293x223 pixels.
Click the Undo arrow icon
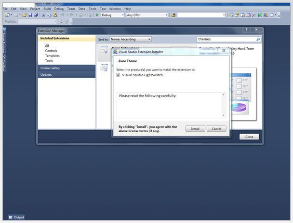[63, 15]
